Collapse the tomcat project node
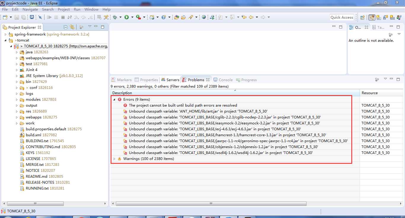Screen dimensions: 405x218 (5, 40)
